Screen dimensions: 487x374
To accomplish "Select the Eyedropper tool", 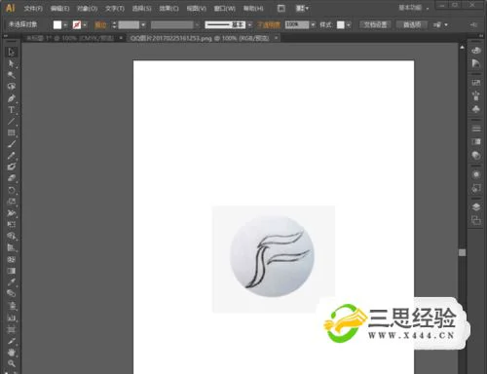I will (12, 282).
